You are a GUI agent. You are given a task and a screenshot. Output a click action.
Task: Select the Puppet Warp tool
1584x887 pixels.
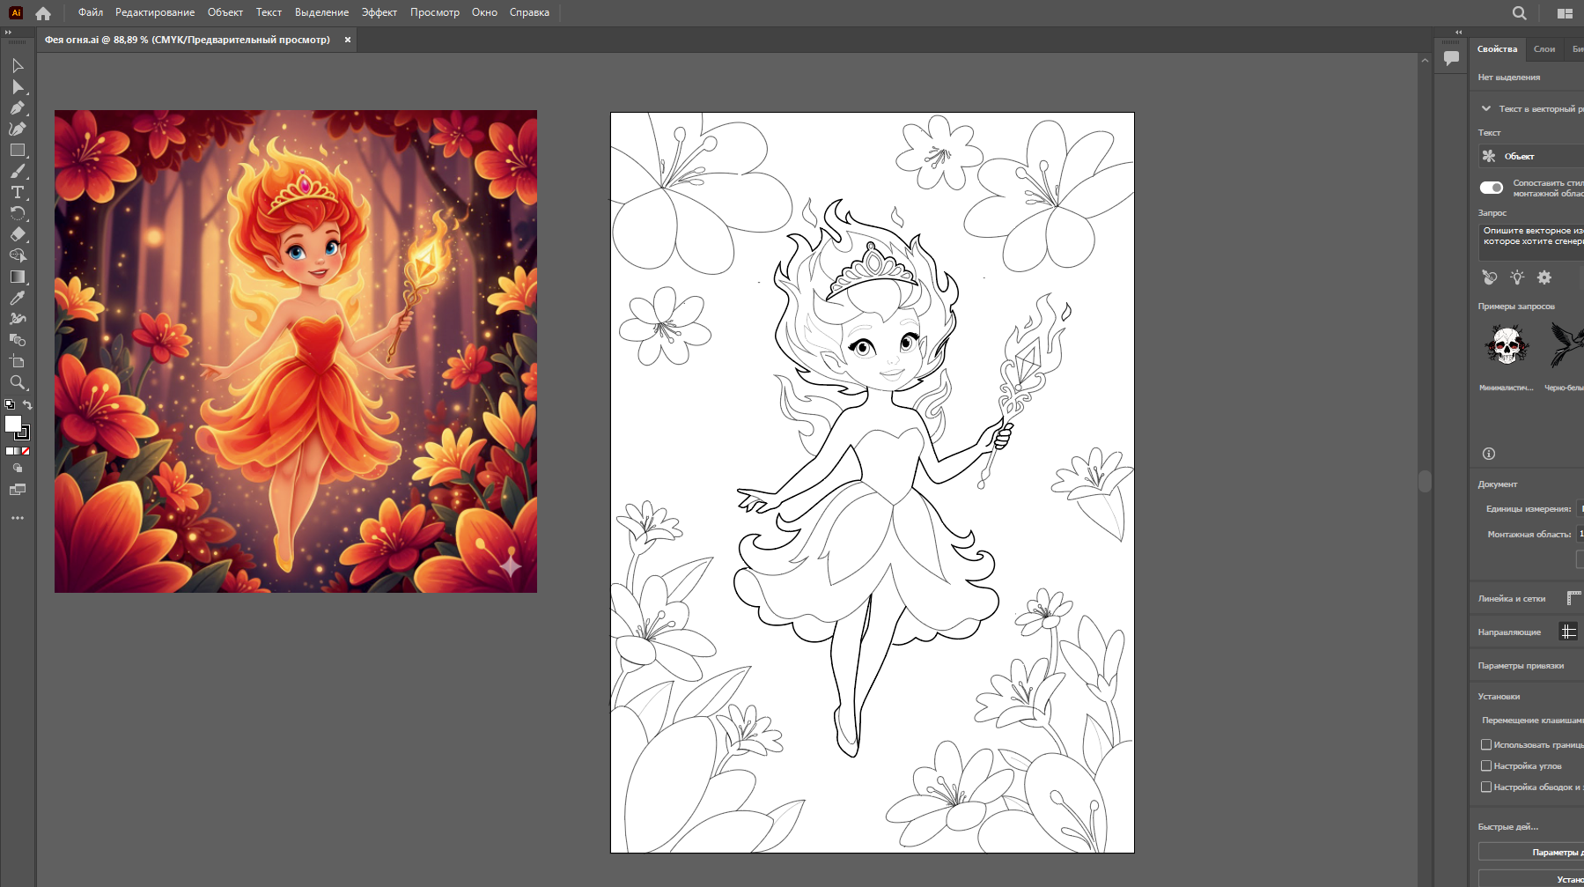point(18,320)
